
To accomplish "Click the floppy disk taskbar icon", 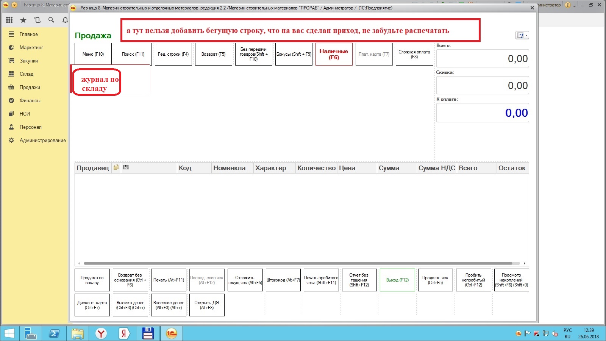I will click(x=148, y=333).
